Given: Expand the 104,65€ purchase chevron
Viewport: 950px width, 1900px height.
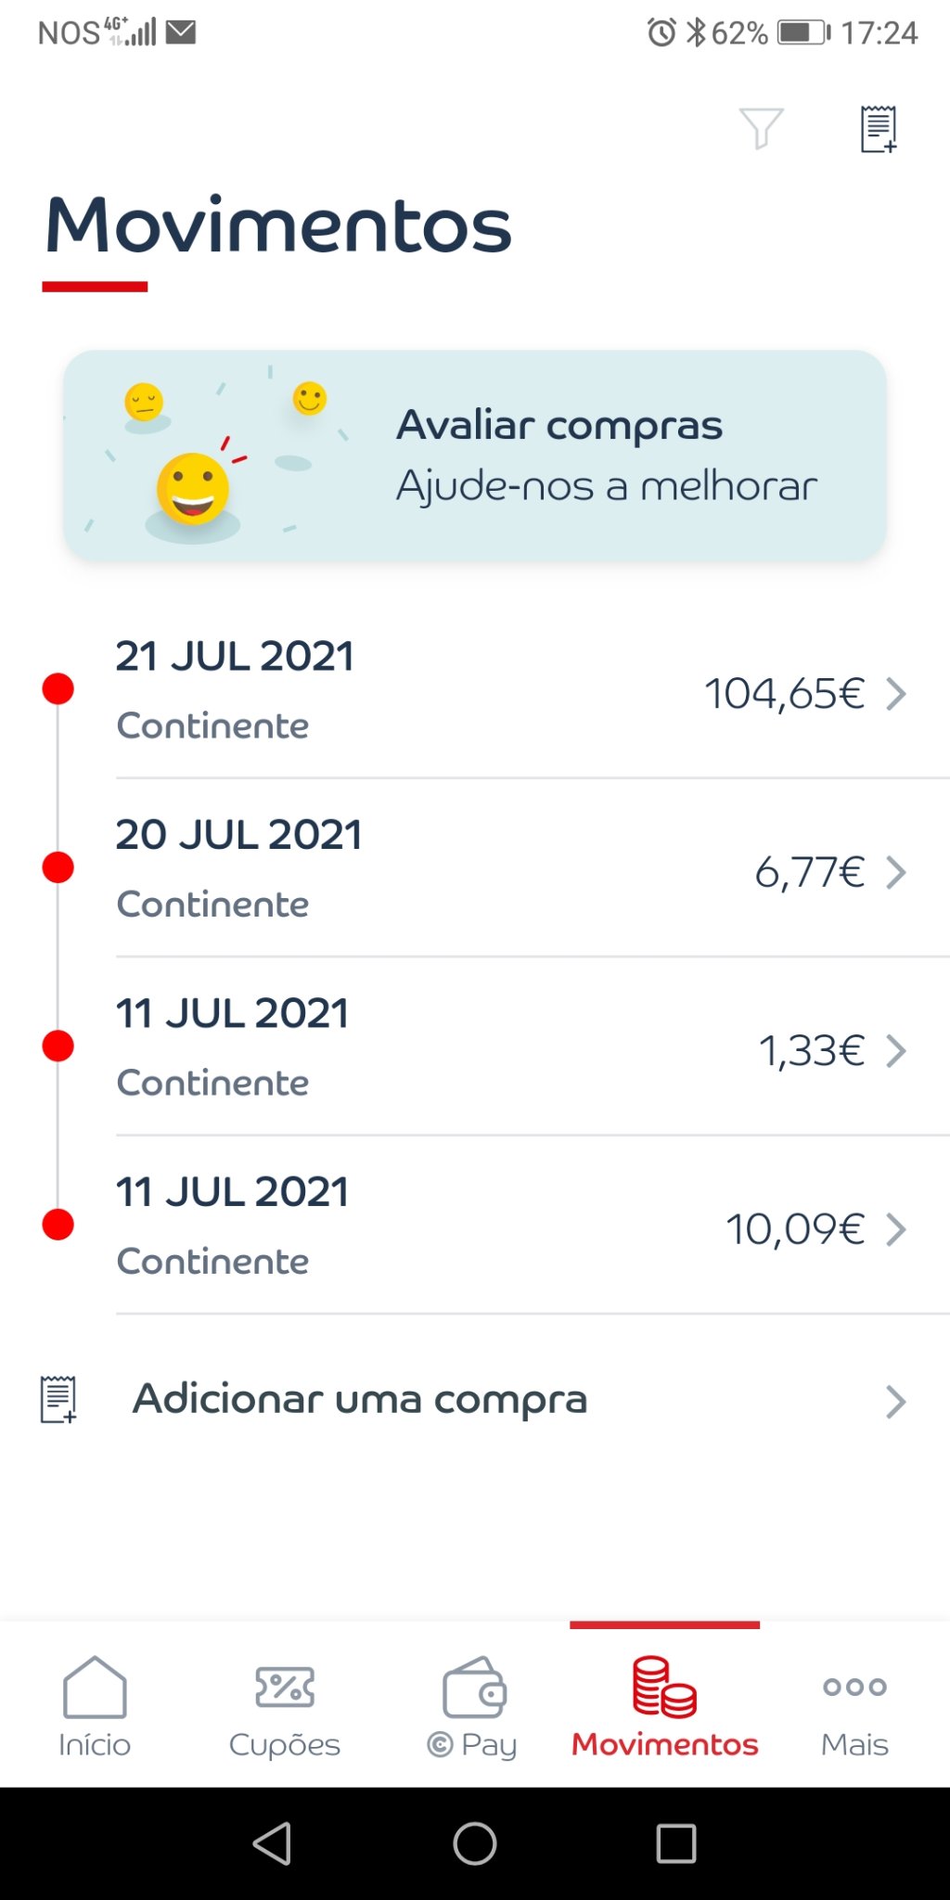Looking at the screenshot, I should coord(895,693).
